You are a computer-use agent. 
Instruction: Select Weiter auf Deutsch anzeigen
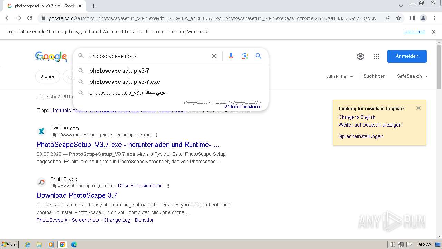tap(370, 125)
